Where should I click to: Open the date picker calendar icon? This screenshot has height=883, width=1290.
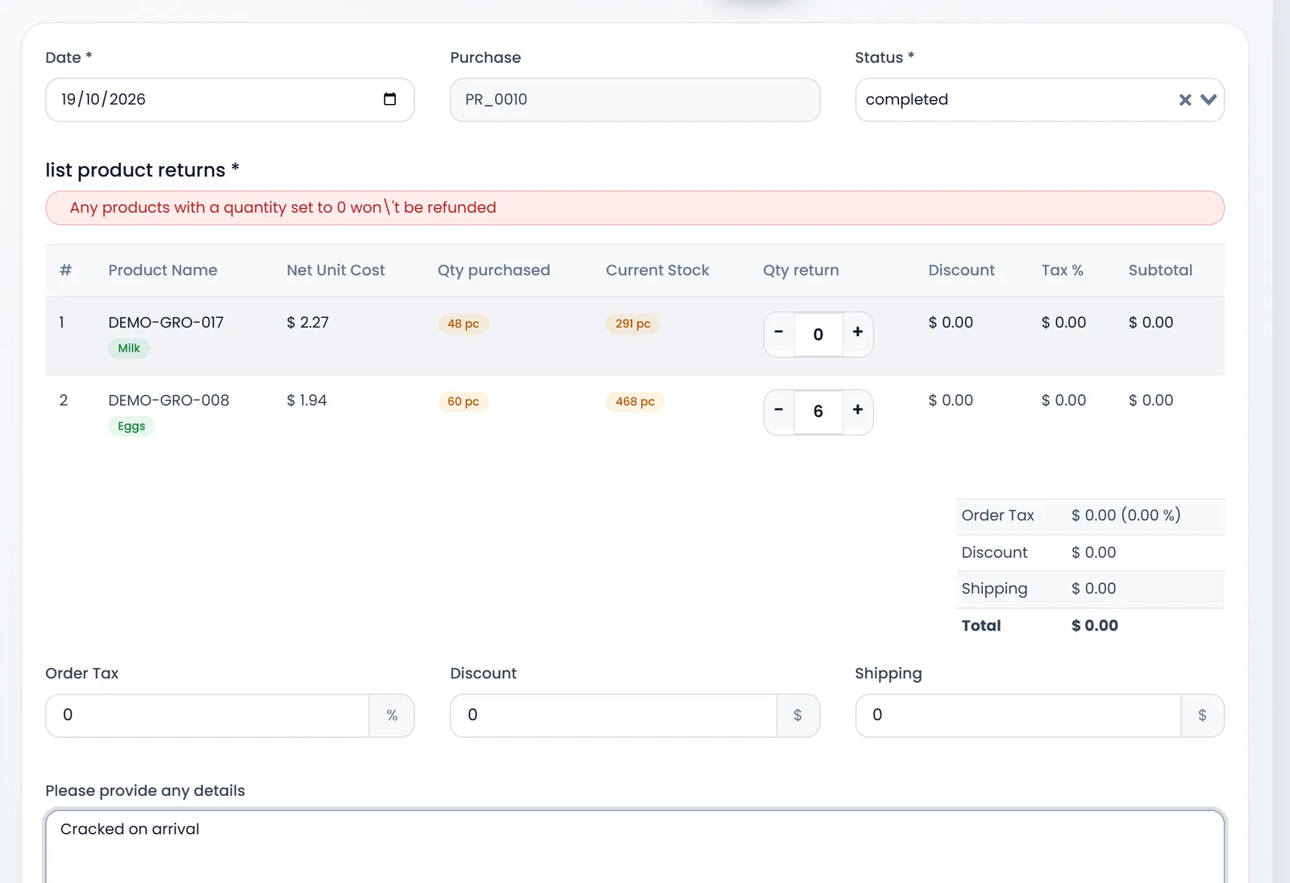389,99
